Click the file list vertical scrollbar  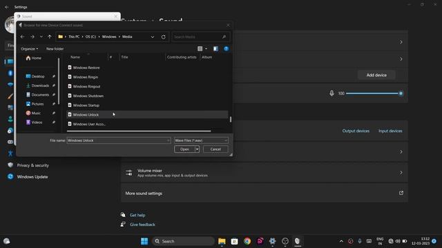pos(230,119)
